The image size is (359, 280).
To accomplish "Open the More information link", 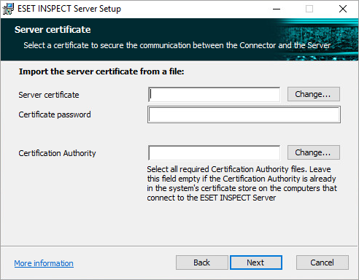I will point(44,263).
